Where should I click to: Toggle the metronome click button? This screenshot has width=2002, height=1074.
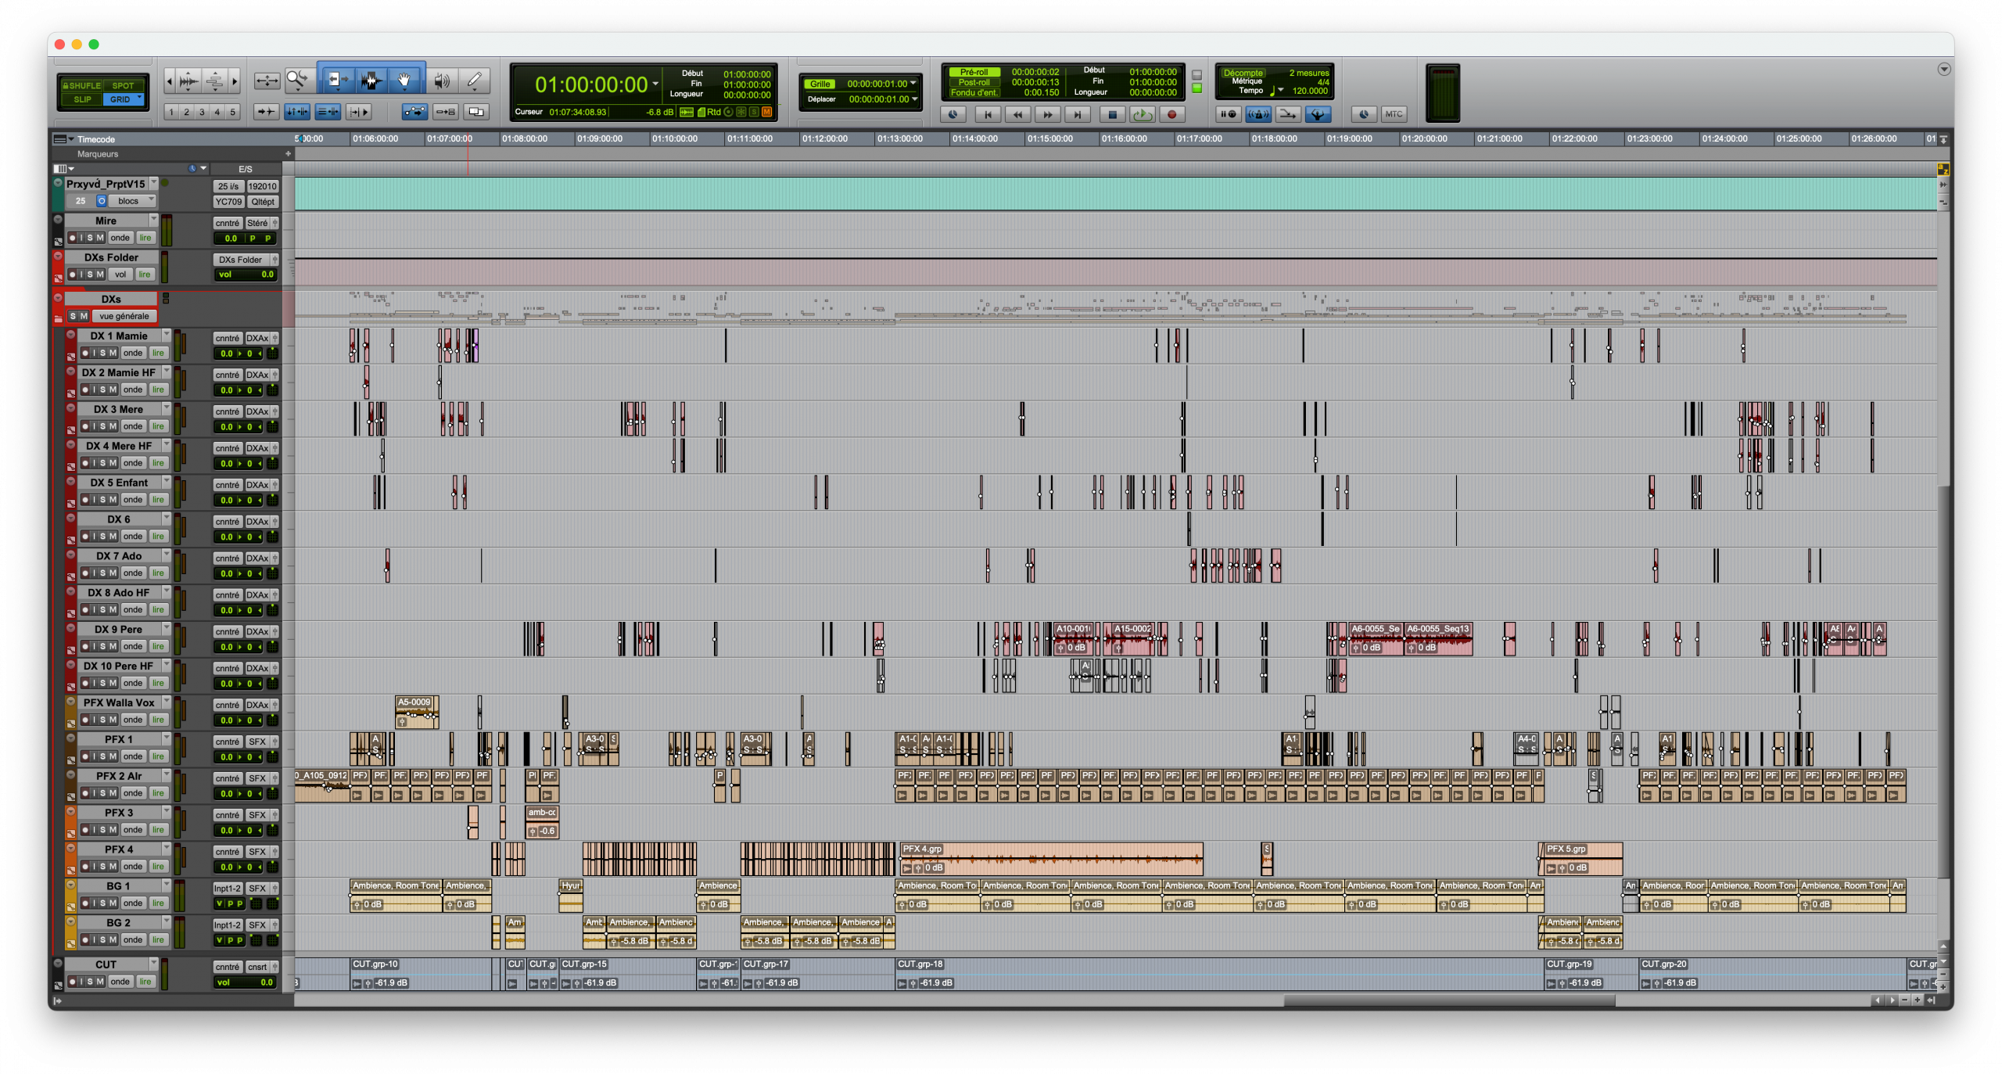tap(1258, 115)
